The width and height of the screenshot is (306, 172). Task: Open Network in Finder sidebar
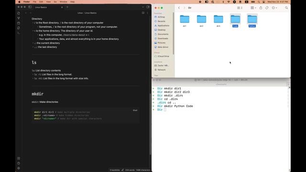click(x=162, y=70)
